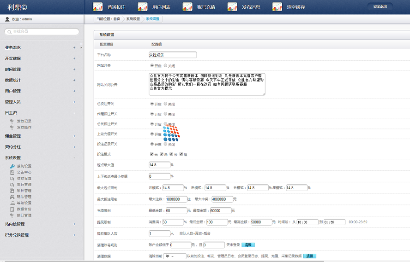The image size is (410, 262).
Task: Click the 公告中心 icon in sidebar
Action: [12, 172]
